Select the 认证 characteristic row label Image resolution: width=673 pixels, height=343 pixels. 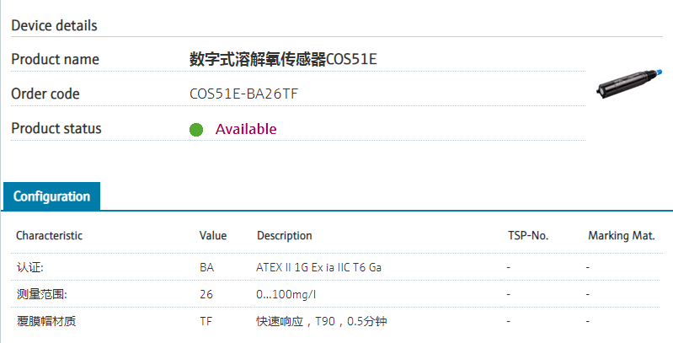pyautogui.click(x=29, y=267)
